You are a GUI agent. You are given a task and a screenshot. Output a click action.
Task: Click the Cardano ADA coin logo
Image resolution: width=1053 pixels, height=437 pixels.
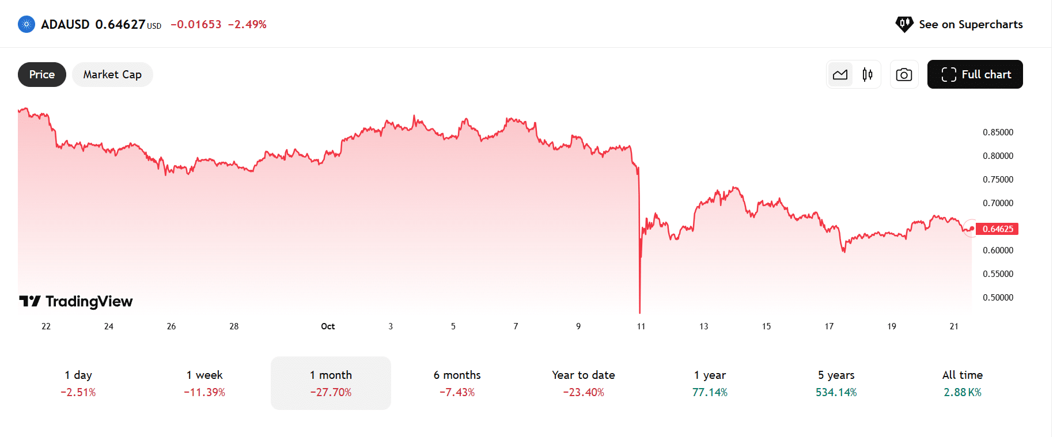coord(26,24)
